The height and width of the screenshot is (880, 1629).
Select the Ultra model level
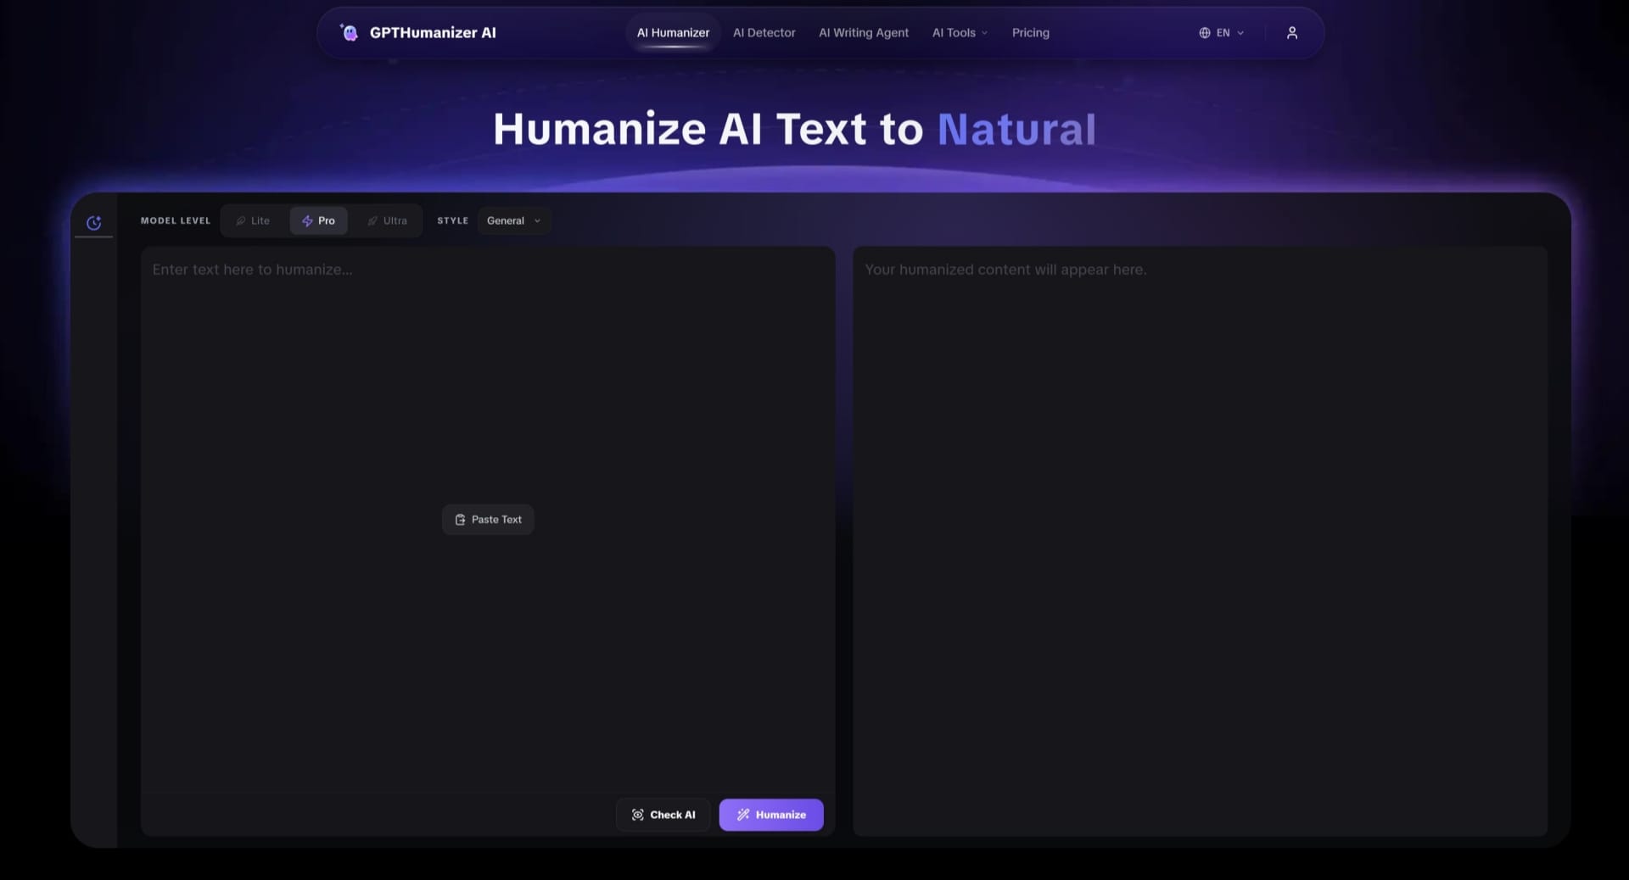click(388, 220)
